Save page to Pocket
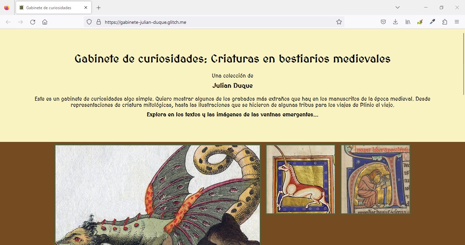465x245 pixels. [x=383, y=22]
